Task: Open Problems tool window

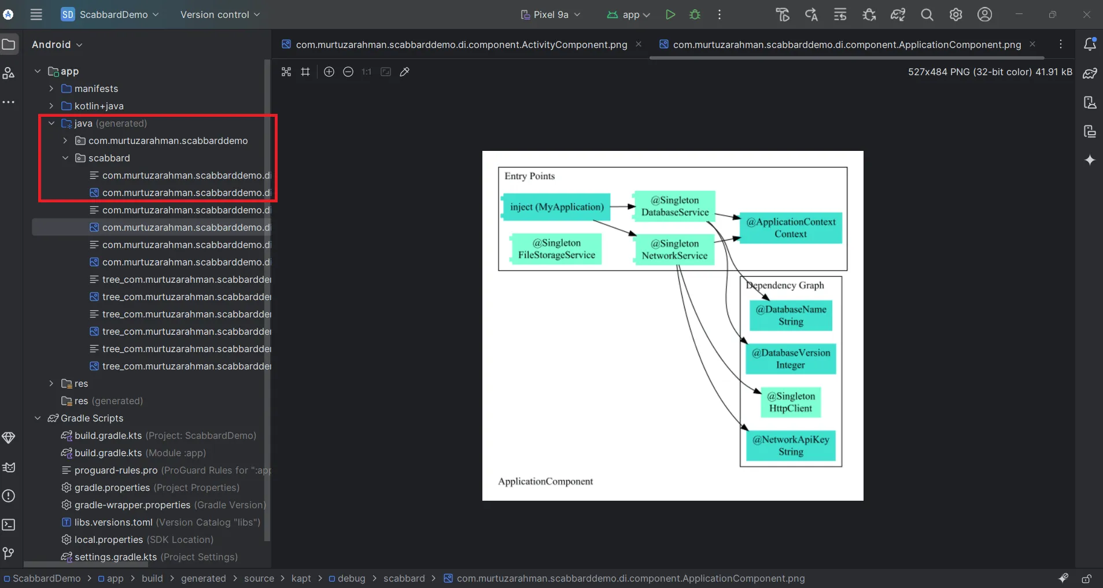Action: (9, 495)
